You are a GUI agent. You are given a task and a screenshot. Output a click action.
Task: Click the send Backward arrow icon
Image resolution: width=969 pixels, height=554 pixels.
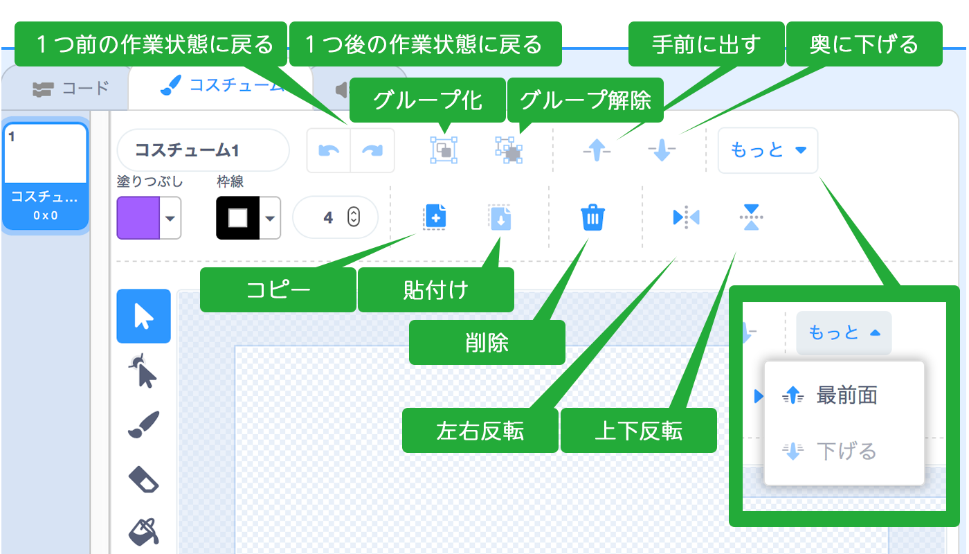tap(661, 150)
